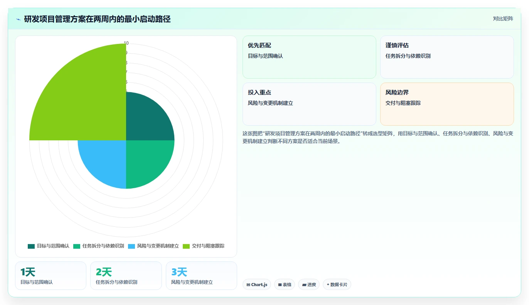
Task: Click the 3天 data card
Action: pyautogui.click(x=201, y=276)
